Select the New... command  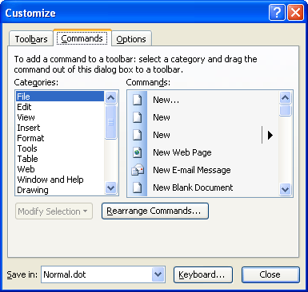(x=203, y=100)
